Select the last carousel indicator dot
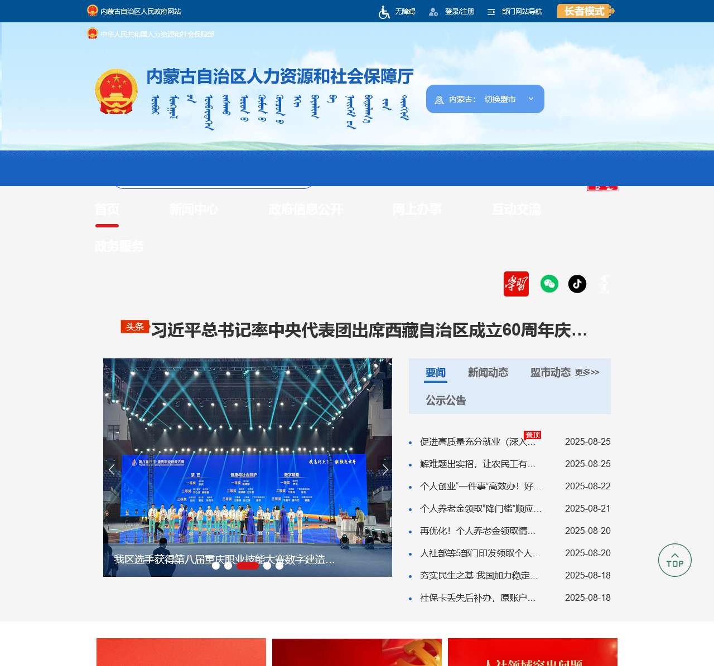Screen dimensions: 714x666 [279, 566]
